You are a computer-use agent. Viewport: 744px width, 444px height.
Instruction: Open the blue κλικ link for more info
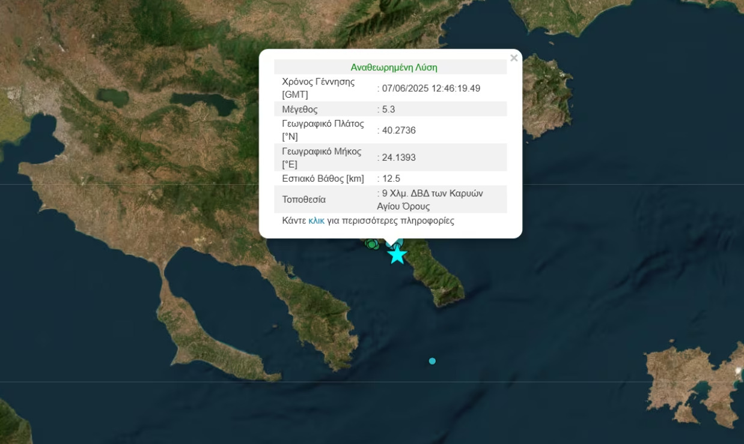316,221
